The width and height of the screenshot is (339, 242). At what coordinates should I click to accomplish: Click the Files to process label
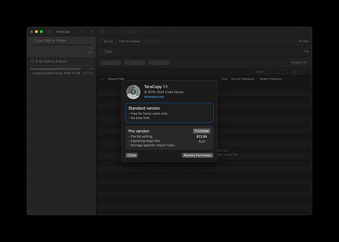[x=129, y=41]
